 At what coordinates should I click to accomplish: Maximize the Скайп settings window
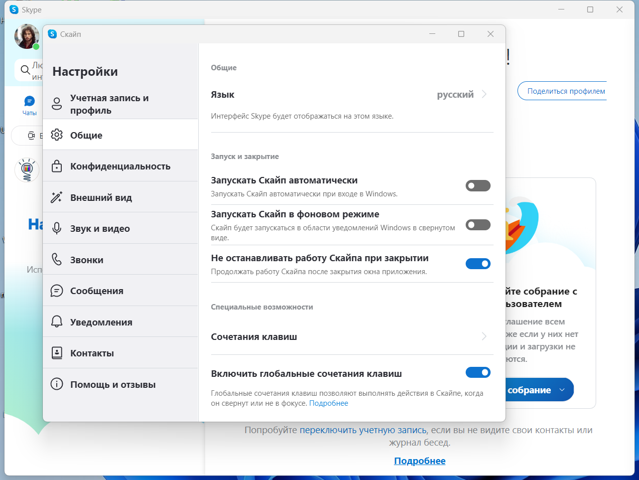point(461,34)
